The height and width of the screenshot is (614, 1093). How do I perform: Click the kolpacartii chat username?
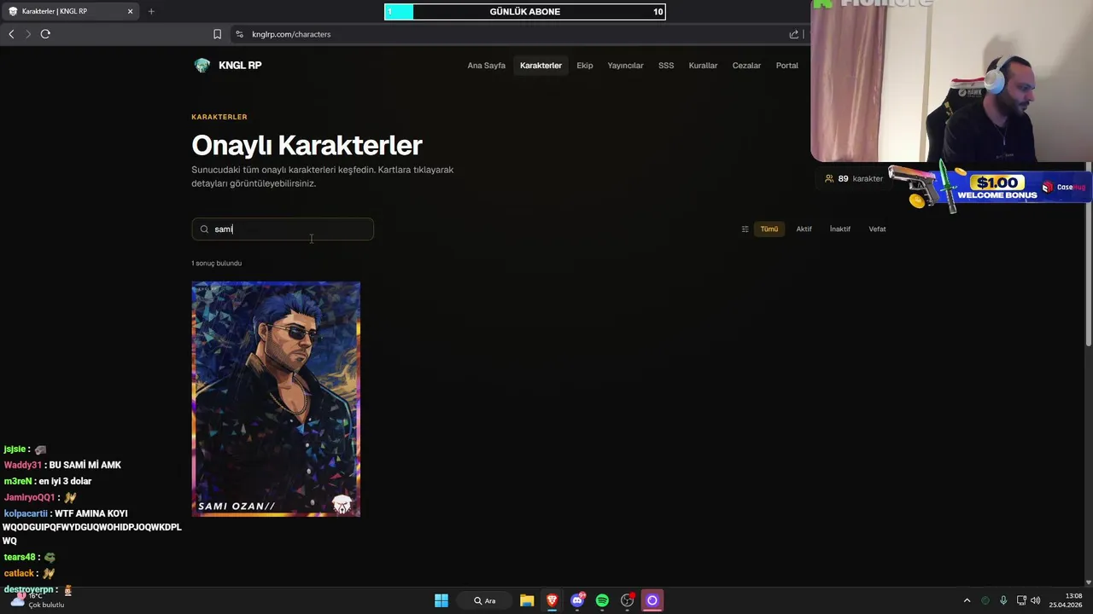click(26, 513)
